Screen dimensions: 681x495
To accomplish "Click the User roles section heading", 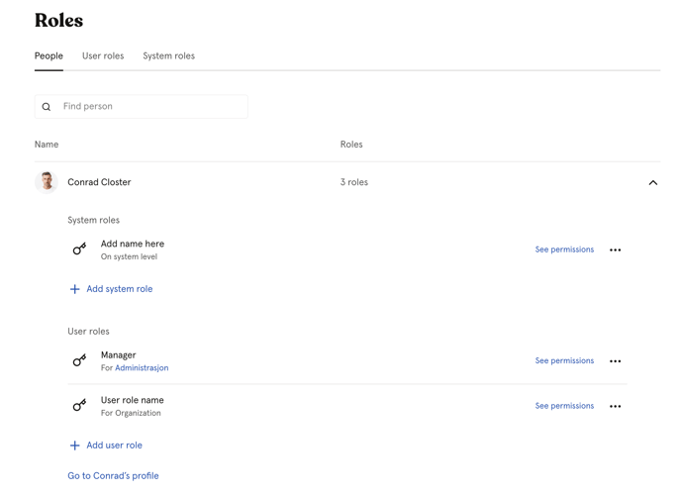I will tap(88, 332).
